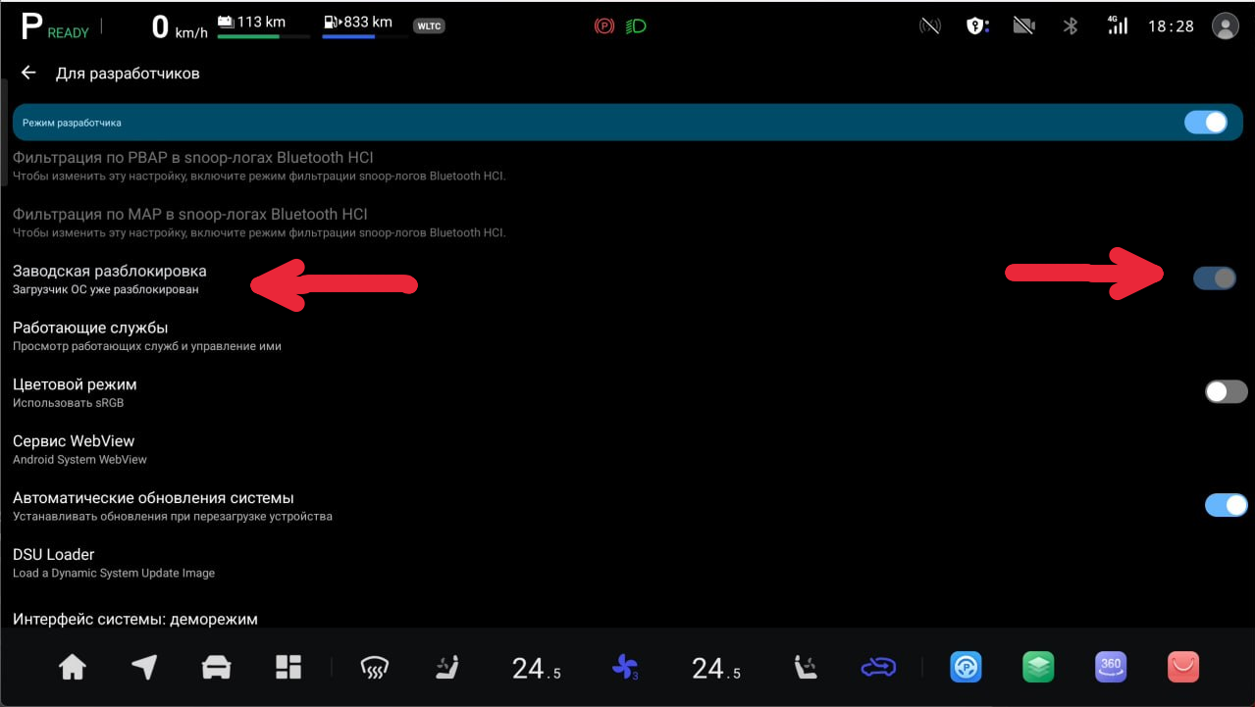This screenshot has width=1255, height=707.
Task: Tap the crossed-out camera status icon
Action: point(1024,26)
